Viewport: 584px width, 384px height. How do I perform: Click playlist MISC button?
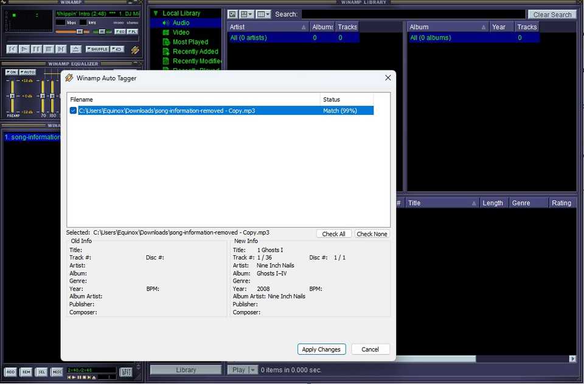pos(57,372)
